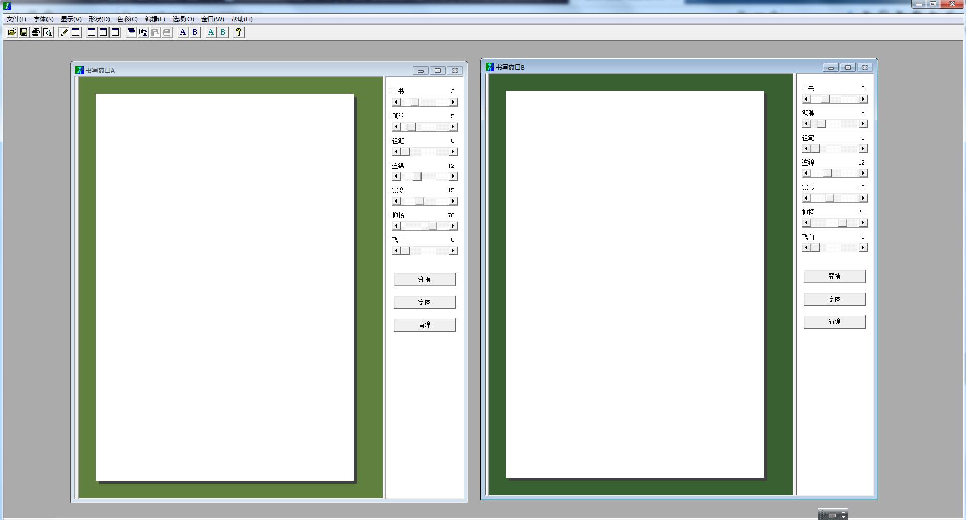Viewport: 966px width, 520px height.
Task: Save using the floppy disk icon
Action: click(x=24, y=32)
